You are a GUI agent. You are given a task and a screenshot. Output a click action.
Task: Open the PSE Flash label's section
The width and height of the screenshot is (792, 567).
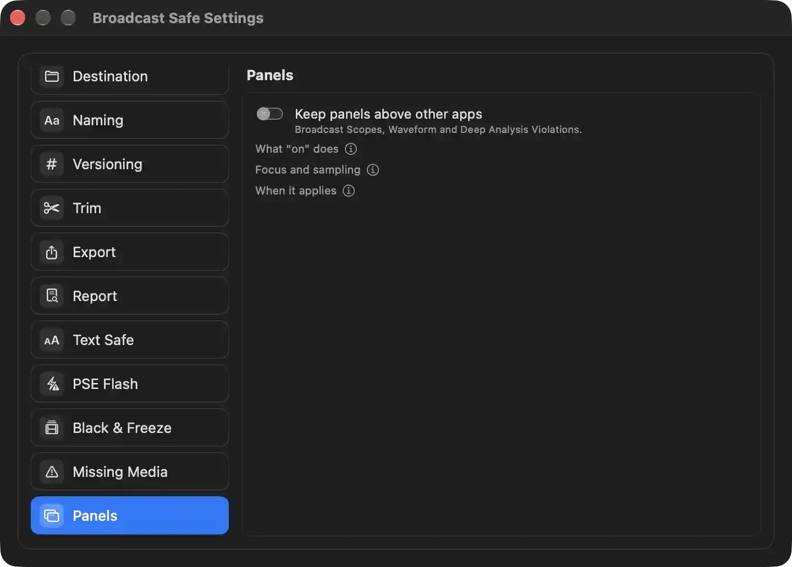[x=105, y=384]
